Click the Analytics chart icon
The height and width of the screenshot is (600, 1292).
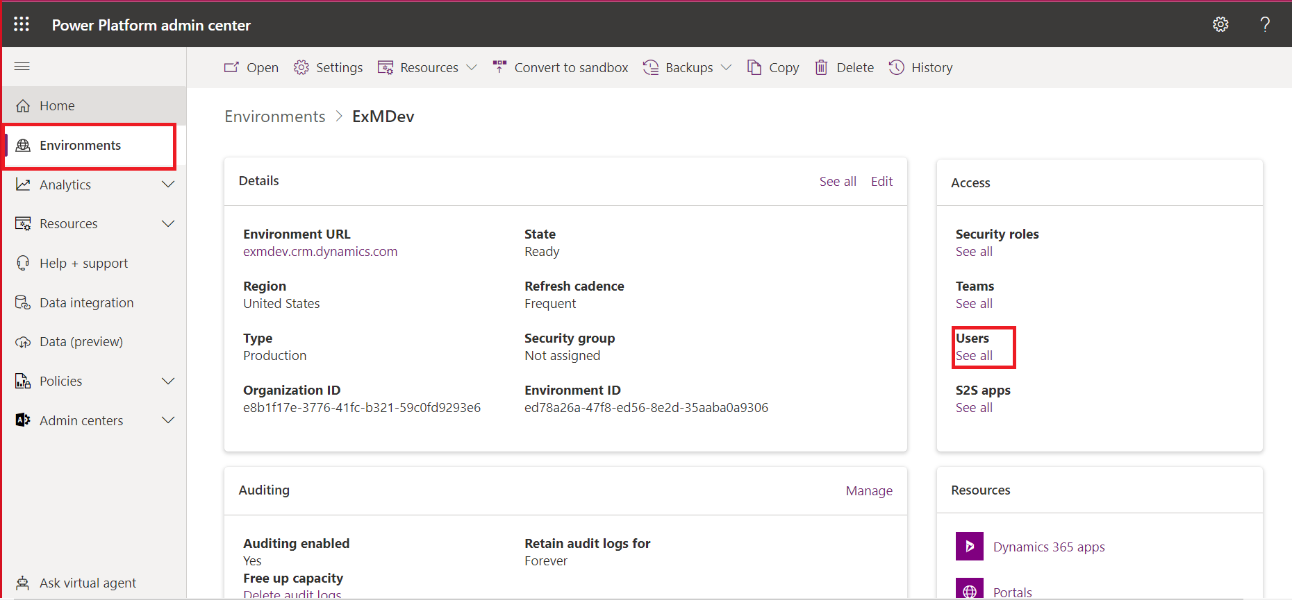point(23,185)
